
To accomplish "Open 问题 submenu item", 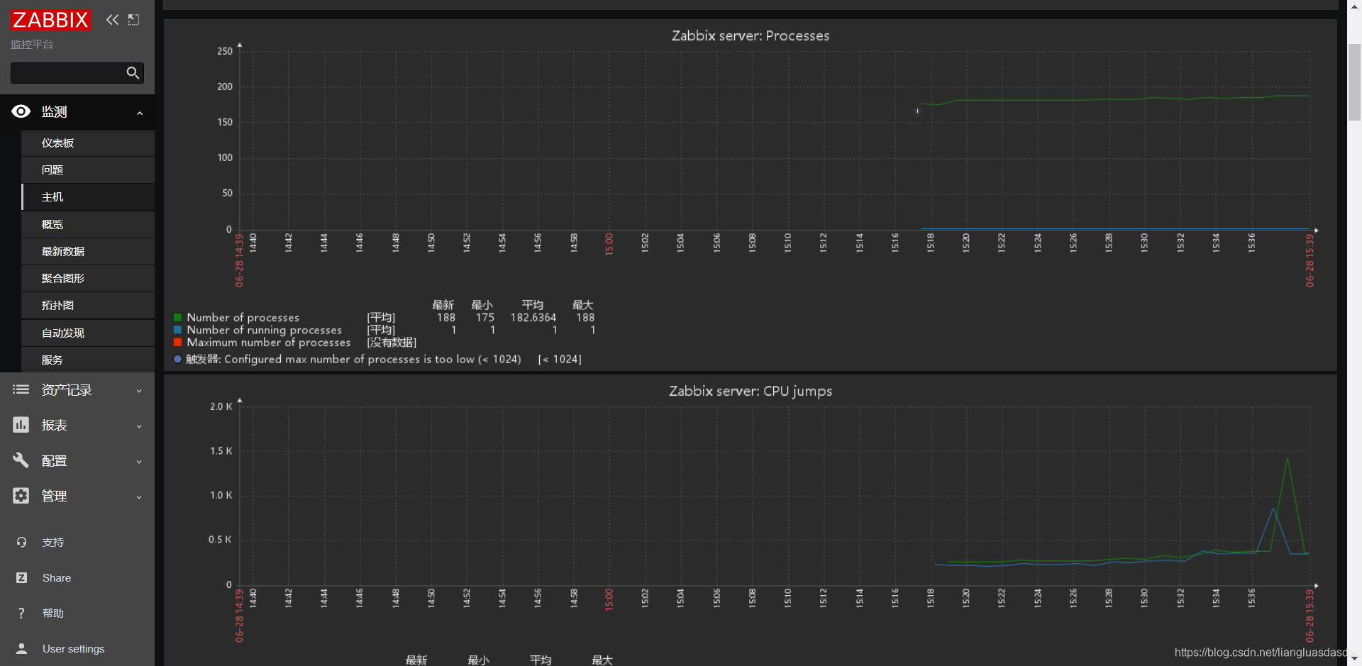I will click(x=88, y=170).
